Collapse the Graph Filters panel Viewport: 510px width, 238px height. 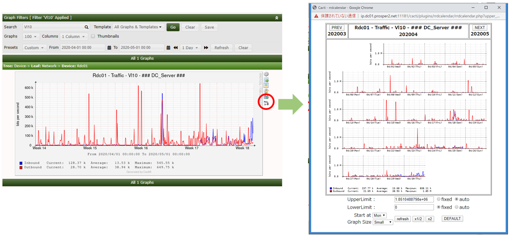point(277,18)
